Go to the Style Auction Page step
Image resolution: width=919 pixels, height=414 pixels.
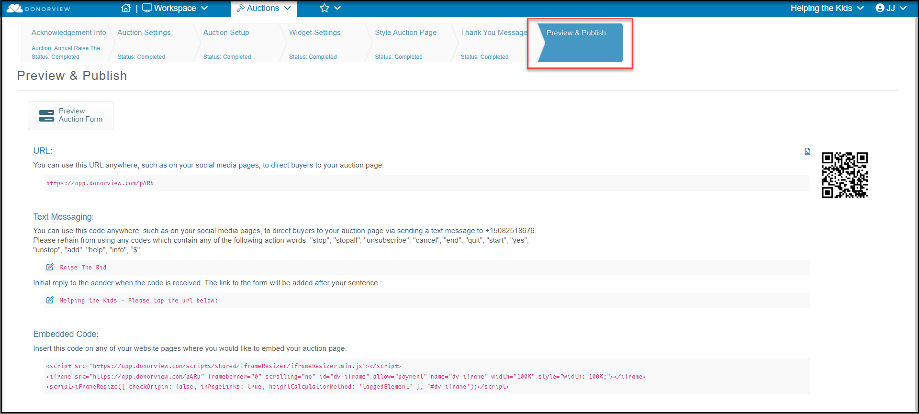point(406,33)
